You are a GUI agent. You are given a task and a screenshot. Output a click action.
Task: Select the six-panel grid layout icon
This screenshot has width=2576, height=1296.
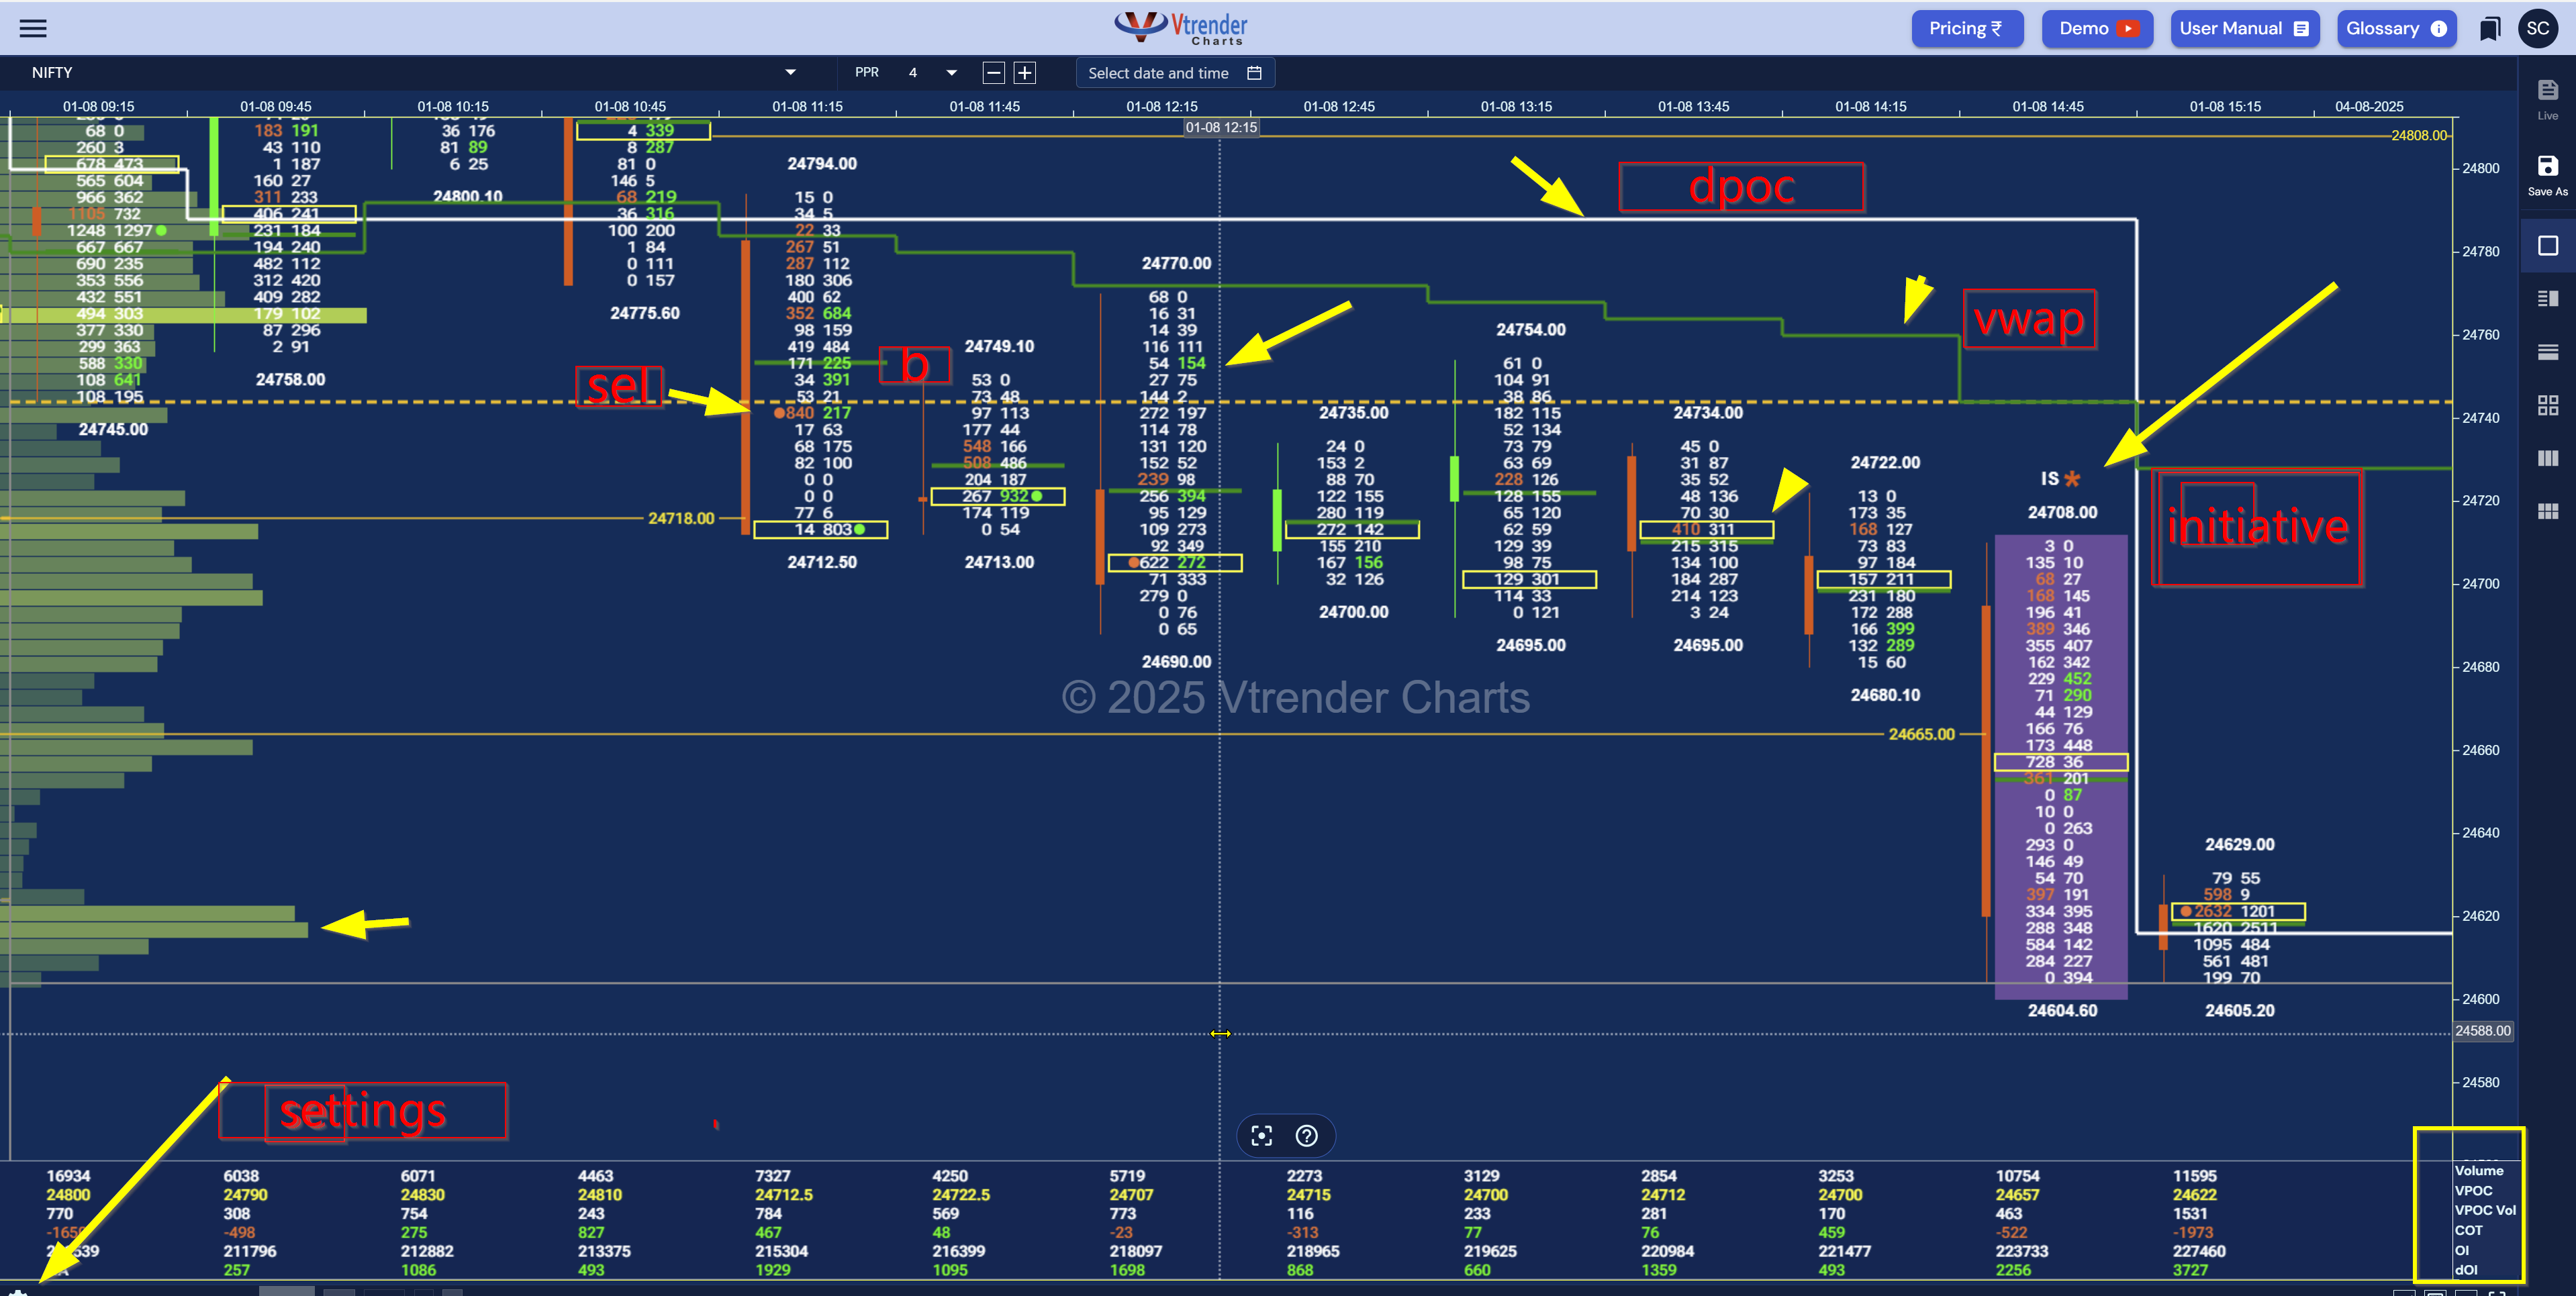coord(2547,511)
